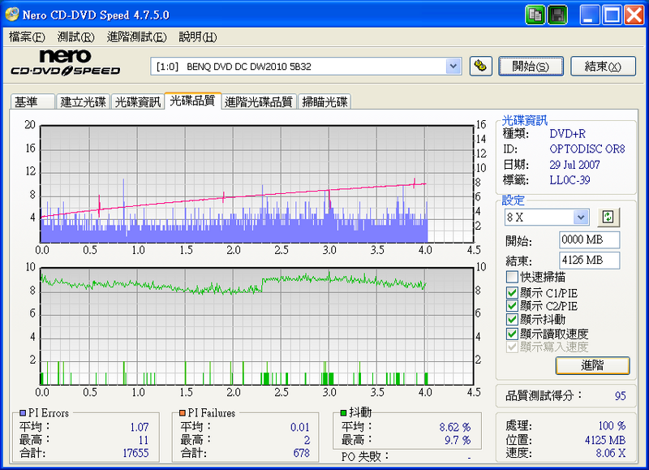Image resolution: width=649 pixels, height=470 pixels.
Task: Maximize the Nero CD-DVD Speed window
Action: pyautogui.click(x=612, y=15)
